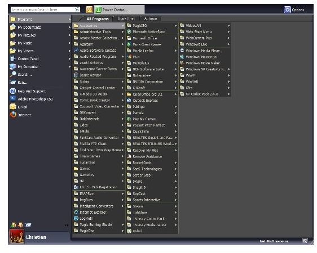The width and height of the screenshot is (317, 253).
Task: Expand the My Computer submenu arrow
Action: 70,67
